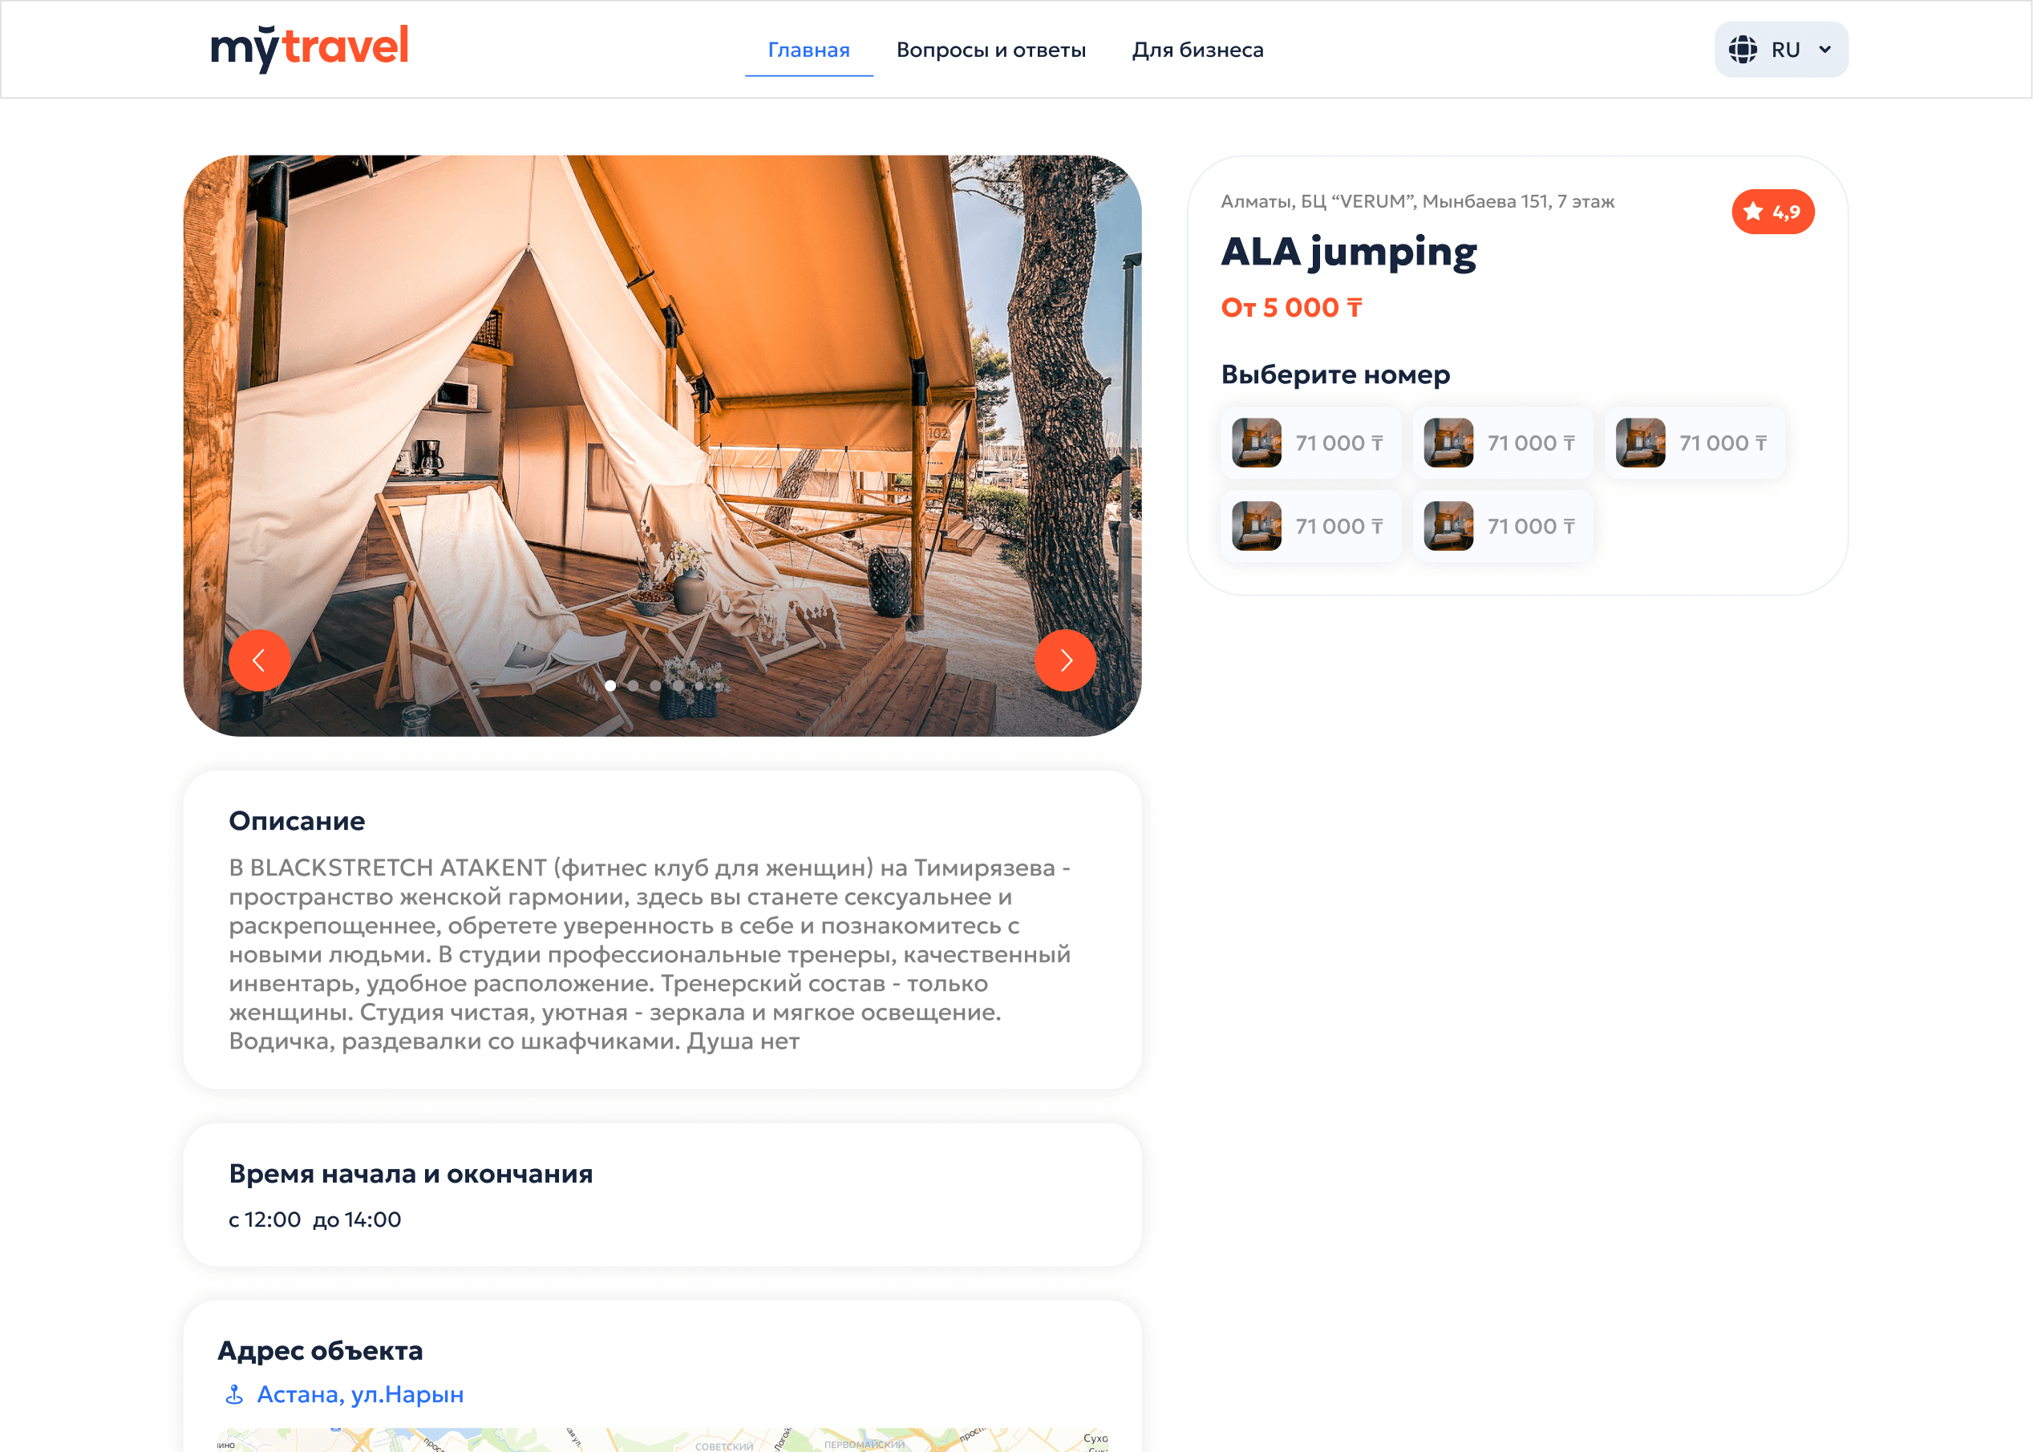Open Вопросы и ответы menu item
This screenshot has width=2033, height=1452.
tap(991, 50)
